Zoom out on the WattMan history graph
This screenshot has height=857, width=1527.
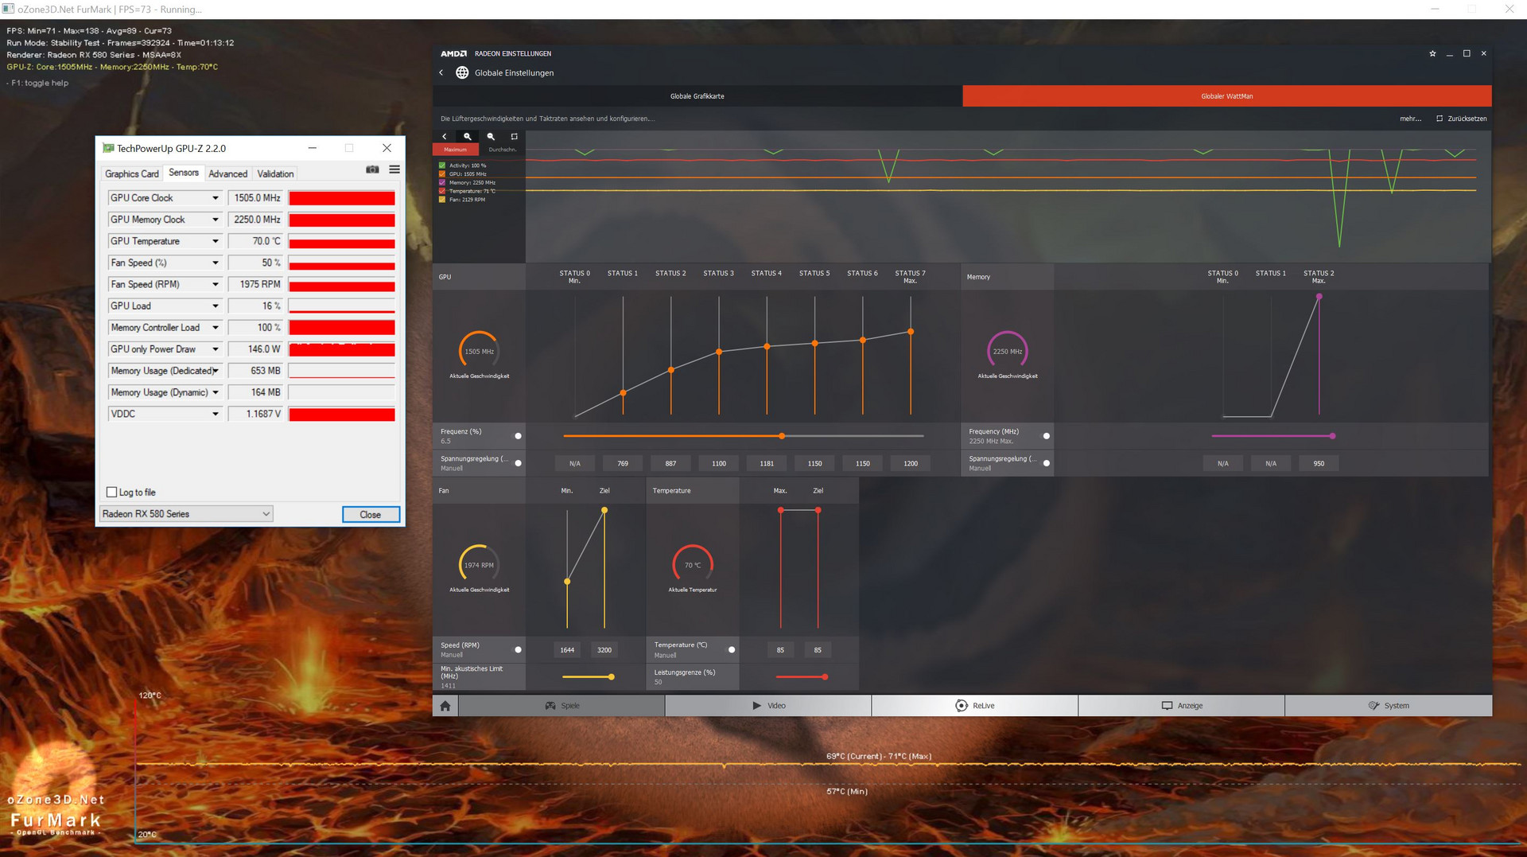pos(491,137)
